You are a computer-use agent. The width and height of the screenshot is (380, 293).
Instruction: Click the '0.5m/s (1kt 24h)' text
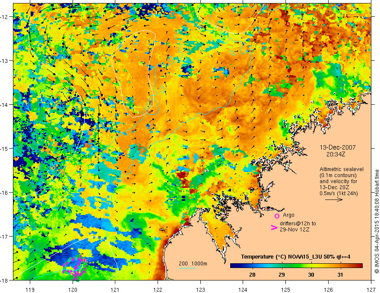339,193
